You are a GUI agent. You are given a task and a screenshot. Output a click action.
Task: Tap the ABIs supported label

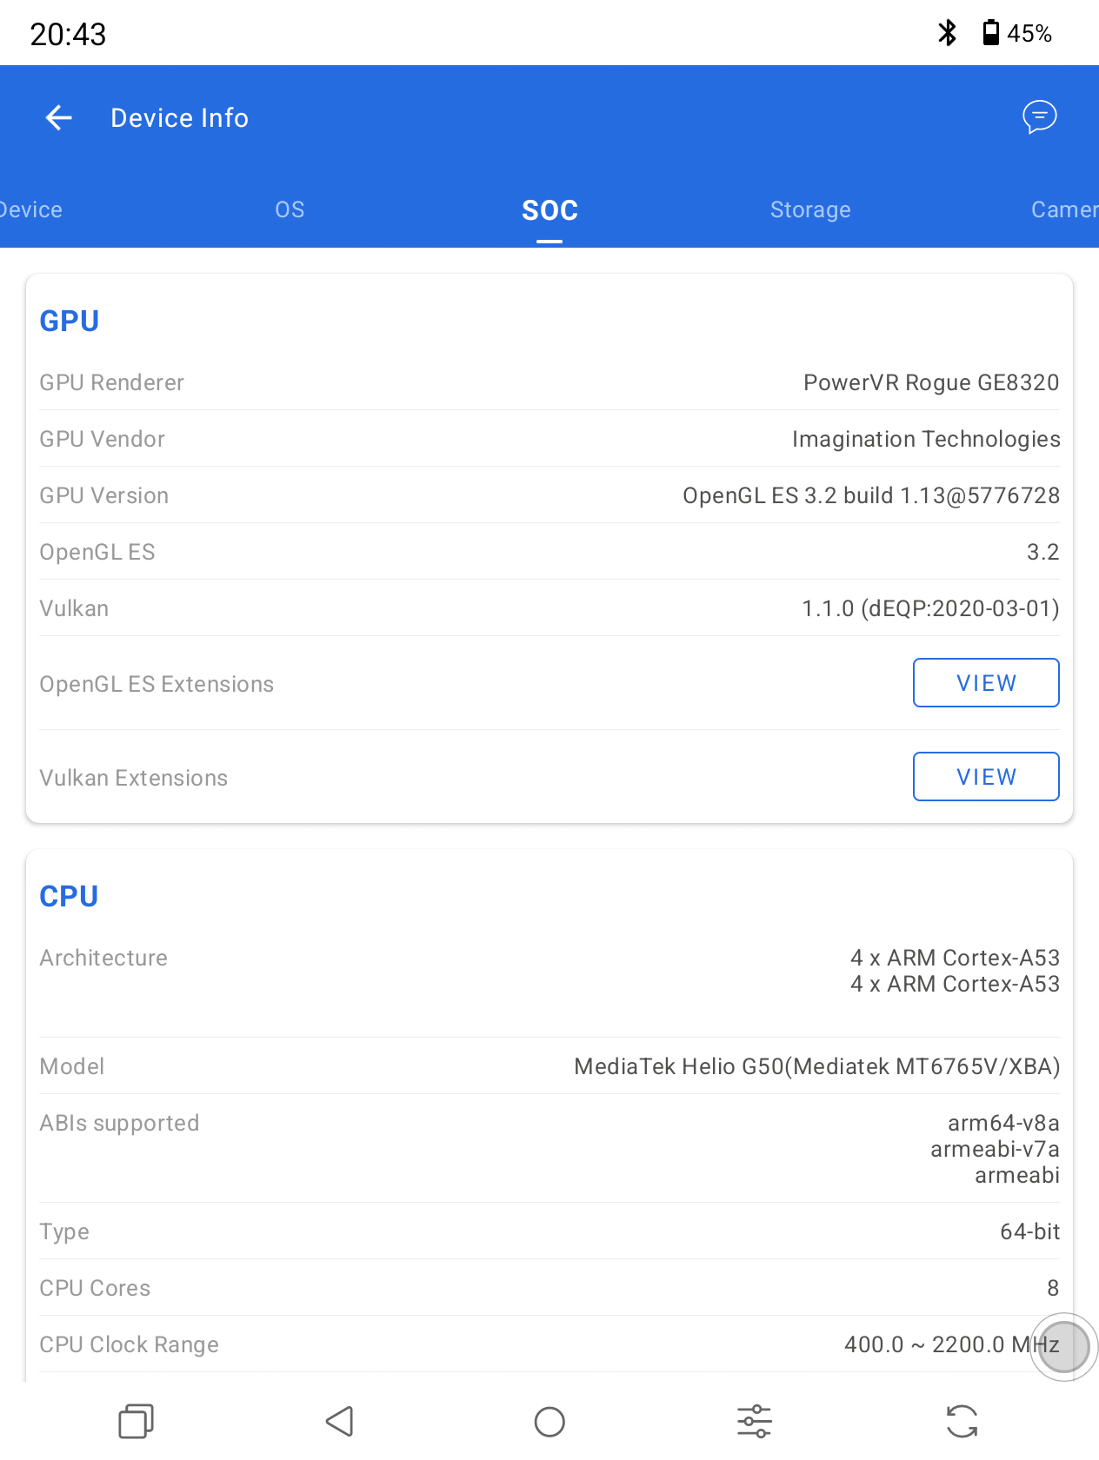[x=119, y=1123]
